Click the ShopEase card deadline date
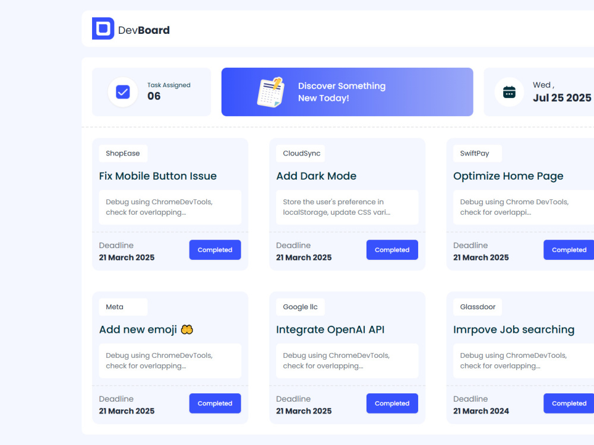 pos(127,258)
